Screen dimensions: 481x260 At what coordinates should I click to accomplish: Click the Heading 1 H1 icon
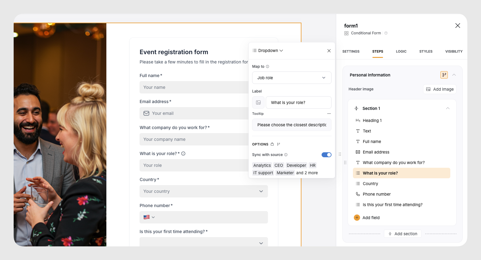(x=358, y=120)
